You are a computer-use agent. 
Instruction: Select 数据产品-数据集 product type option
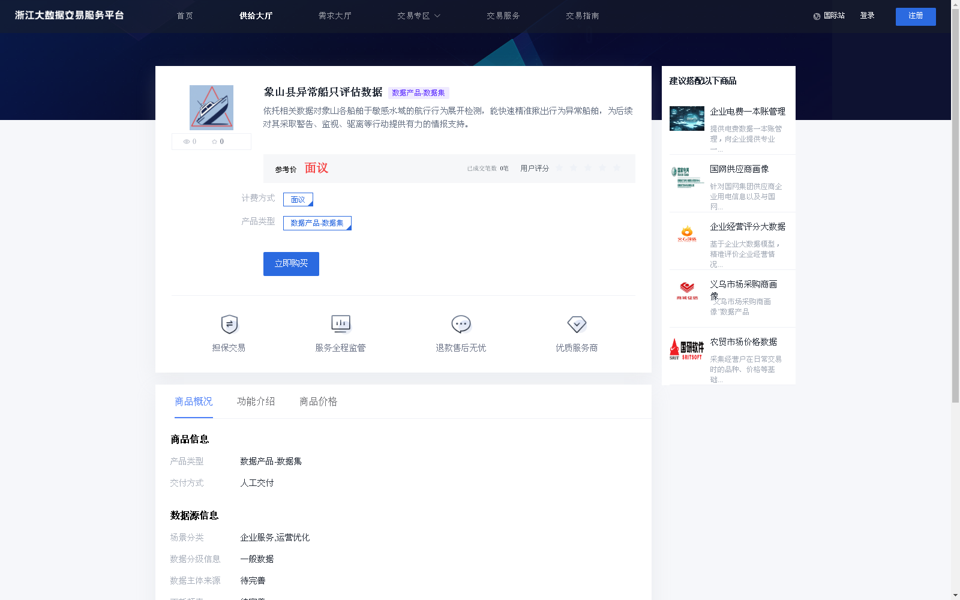pyautogui.click(x=317, y=223)
